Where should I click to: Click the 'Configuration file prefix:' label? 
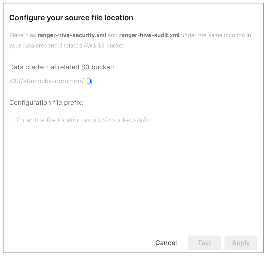[46, 103]
